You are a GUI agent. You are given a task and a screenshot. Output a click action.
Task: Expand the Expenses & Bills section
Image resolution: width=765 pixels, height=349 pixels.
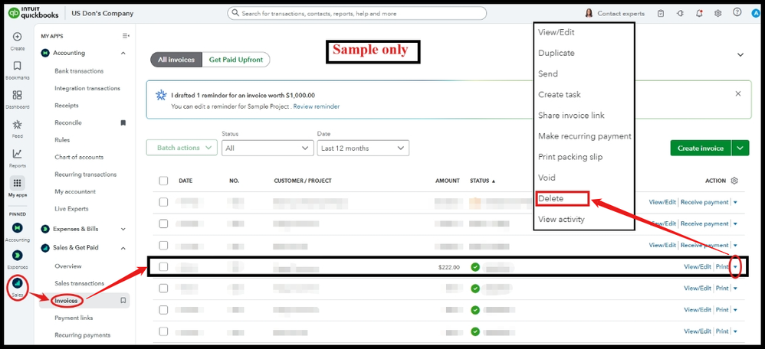pyautogui.click(x=123, y=229)
